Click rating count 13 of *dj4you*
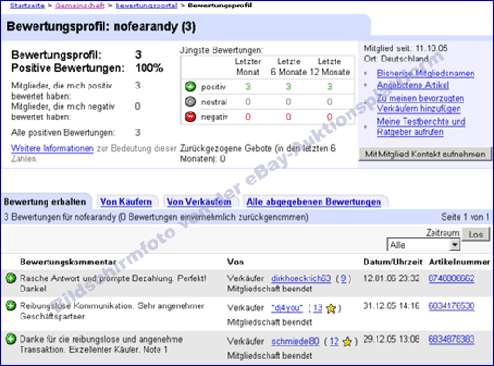Viewport: 494px width, 366px height. pyautogui.click(x=318, y=307)
